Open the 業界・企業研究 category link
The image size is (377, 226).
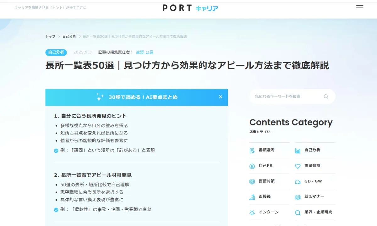coord(318,212)
